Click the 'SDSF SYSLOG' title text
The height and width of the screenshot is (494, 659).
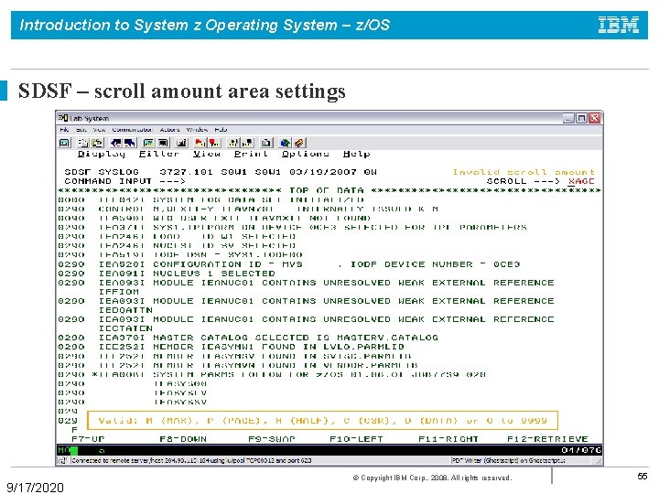coord(102,172)
